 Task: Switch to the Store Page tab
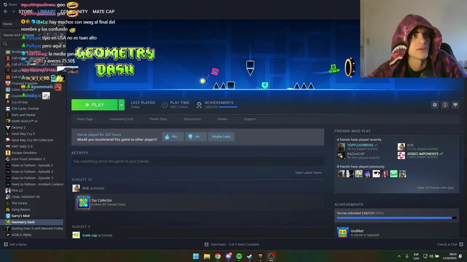tap(85, 119)
